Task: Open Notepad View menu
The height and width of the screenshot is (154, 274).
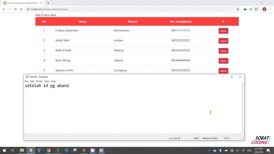Action: click(x=47, y=81)
